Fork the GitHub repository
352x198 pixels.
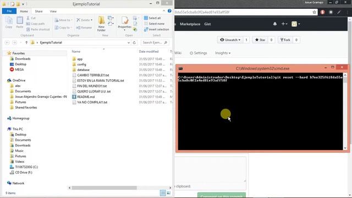285,40
